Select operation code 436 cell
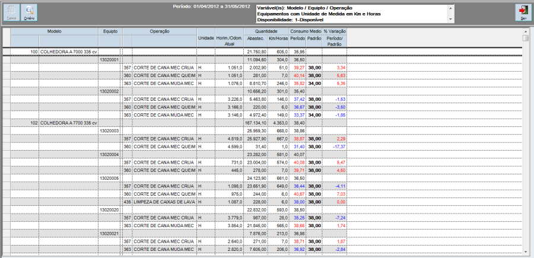This screenshot has height=258, width=534. pos(128,202)
